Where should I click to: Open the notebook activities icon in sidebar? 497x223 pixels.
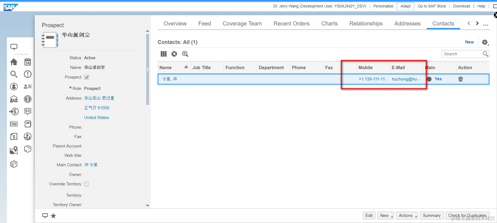[28, 124]
